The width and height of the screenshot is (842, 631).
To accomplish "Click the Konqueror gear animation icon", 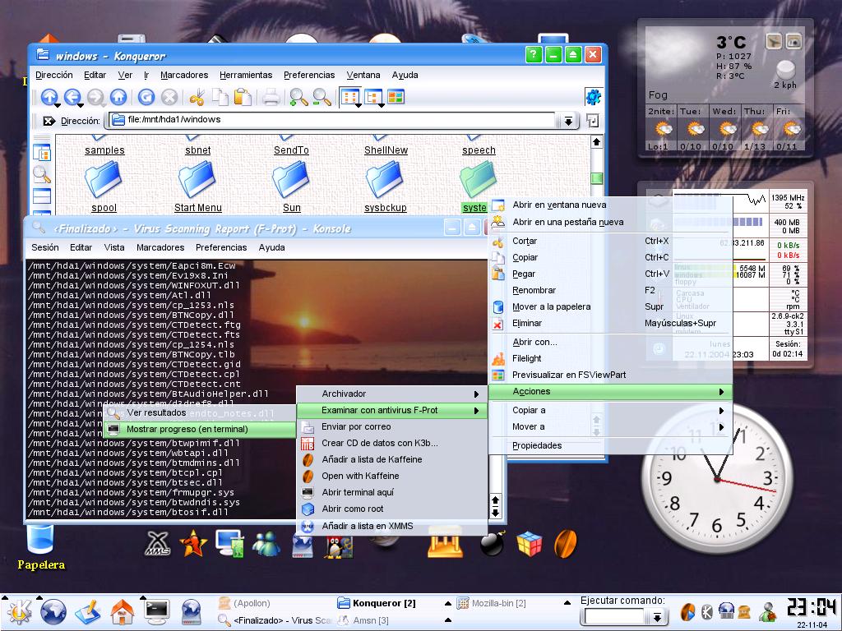I will (x=593, y=97).
